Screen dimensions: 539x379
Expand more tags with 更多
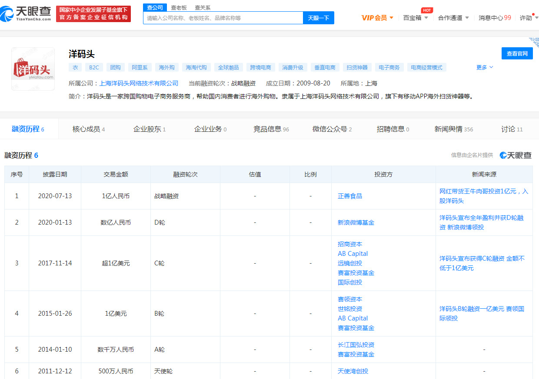point(484,67)
